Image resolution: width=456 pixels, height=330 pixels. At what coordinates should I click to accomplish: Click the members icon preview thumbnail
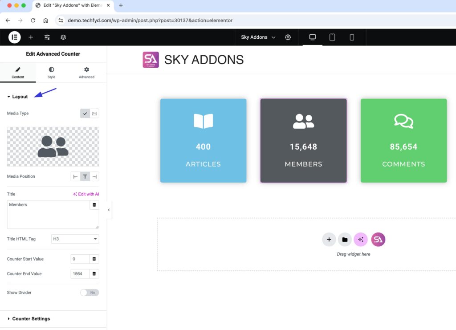tap(53, 147)
